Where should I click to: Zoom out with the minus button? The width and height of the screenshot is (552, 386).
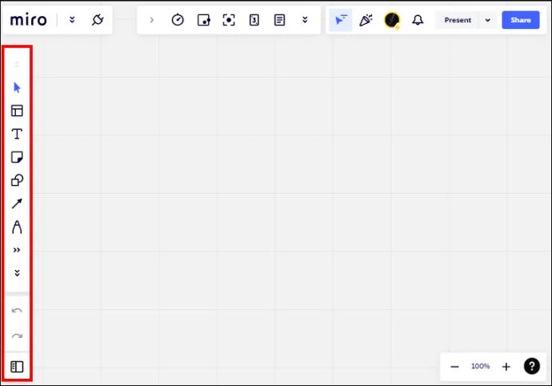pyautogui.click(x=454, y=367)
